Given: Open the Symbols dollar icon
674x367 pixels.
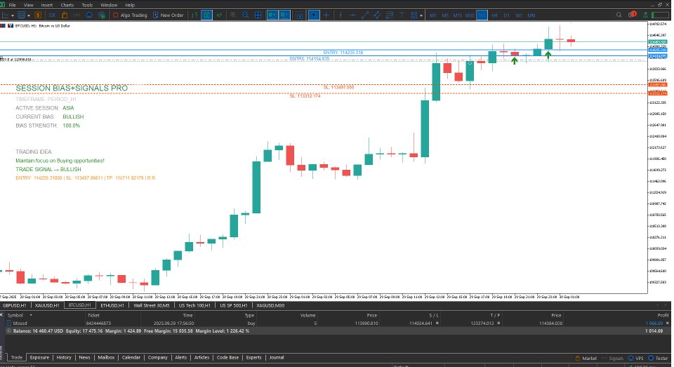Looking at the screenshot, I should (38, 15).
